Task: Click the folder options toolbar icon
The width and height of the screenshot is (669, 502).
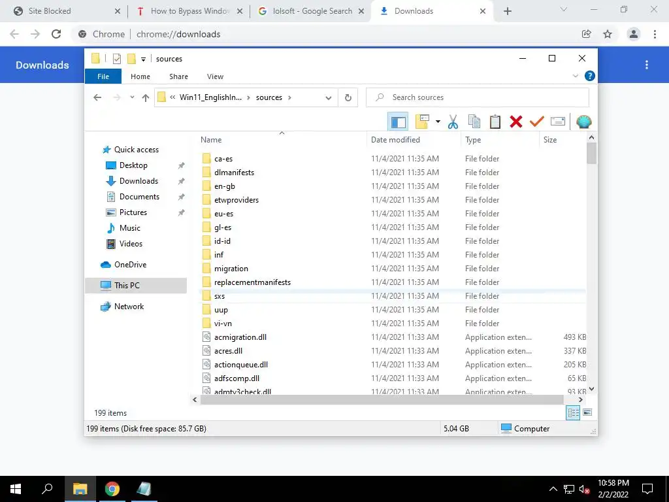Action: (x=422, y=122)
